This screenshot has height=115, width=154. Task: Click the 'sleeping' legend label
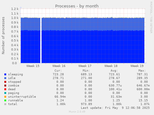point(15,74)
